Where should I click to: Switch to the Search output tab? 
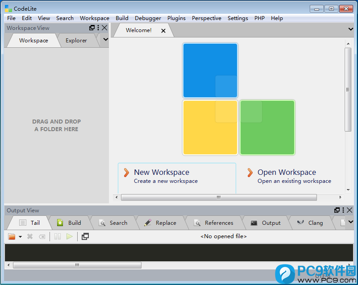click(113, 223)
